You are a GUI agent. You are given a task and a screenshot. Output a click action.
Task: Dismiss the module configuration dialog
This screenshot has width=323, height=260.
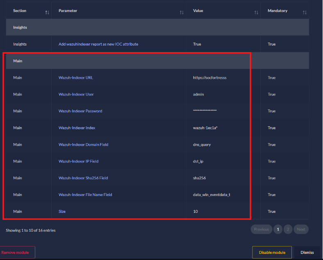(307, 252)
